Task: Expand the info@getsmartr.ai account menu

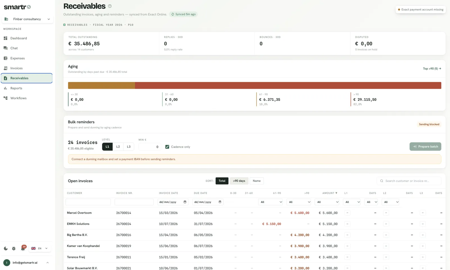Action: [x=27, y=263]
